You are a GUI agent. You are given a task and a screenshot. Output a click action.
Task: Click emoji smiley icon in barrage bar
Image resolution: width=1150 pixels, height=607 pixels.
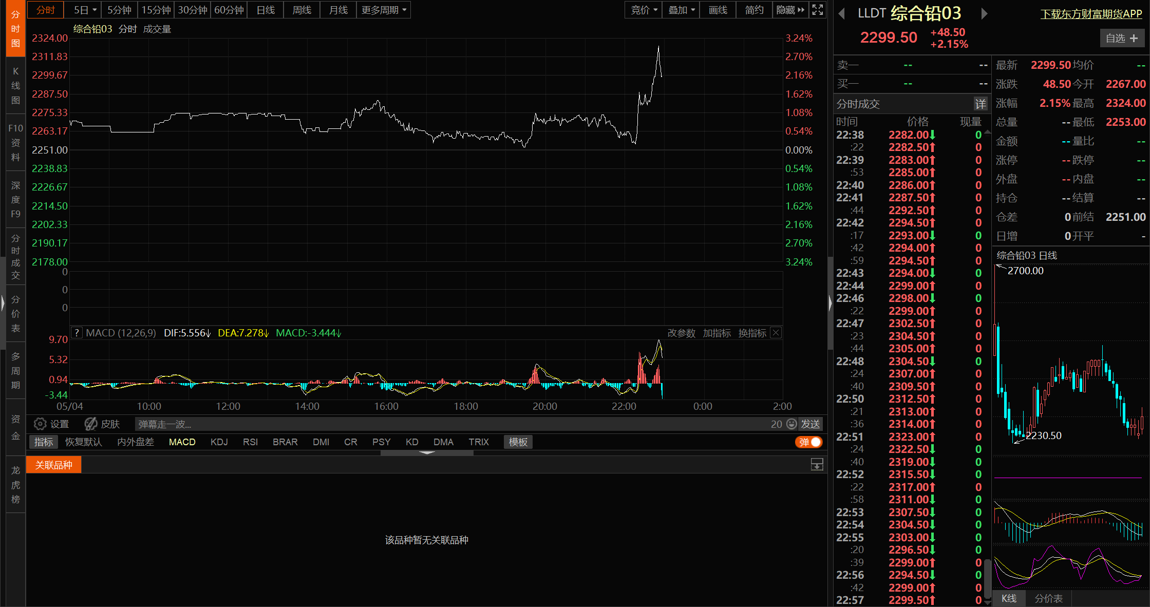pyautogui.click(x=791, y=424)
